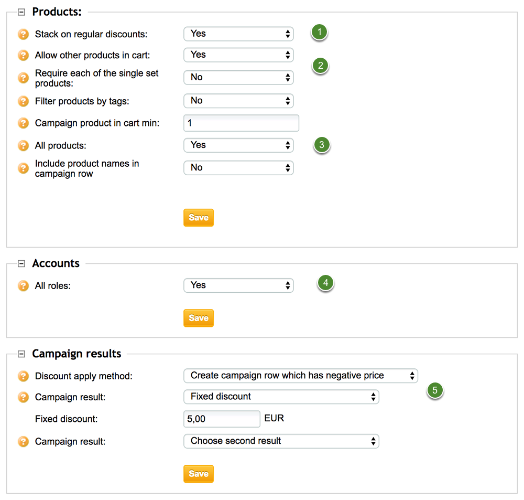Open help for Discount apply method
The image size is (524, 500).
pyautogui.click(x=23, y=376)
